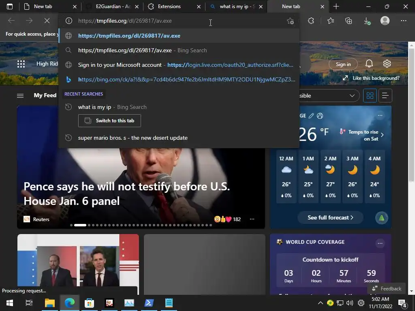Click the 182 reactions count
The width and height of the screenshot is (415, 311).
[x=237, y=219]
